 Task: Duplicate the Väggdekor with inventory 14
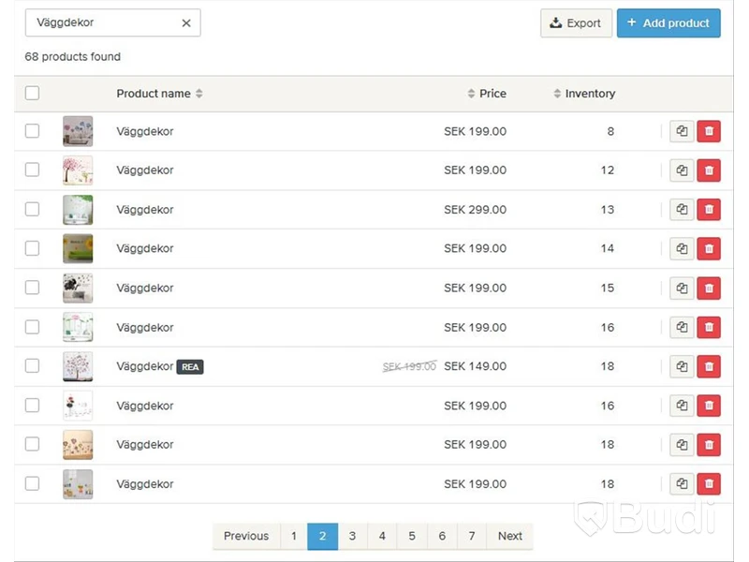tap(682, 248)
